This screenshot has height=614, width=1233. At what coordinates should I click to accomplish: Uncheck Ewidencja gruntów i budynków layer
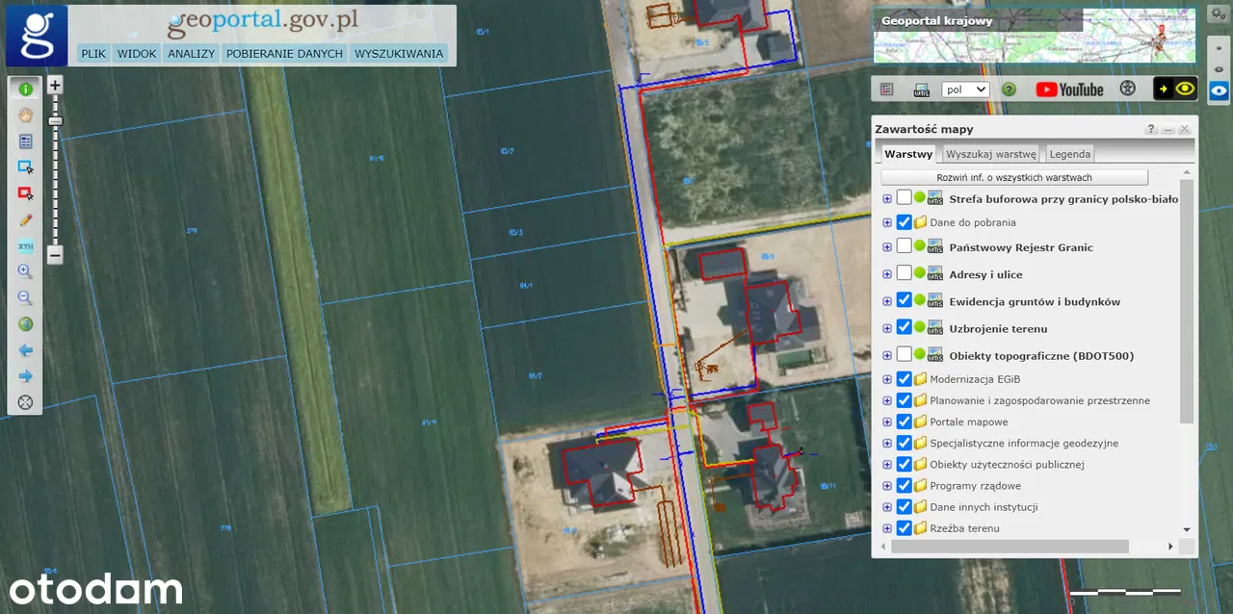[x=904, y=300]
